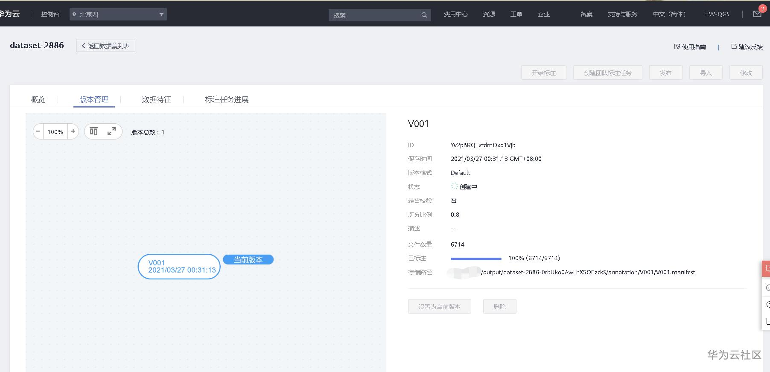Click the 创建团队标注任务 button
The image size is (770, 372).
point(608,73)
